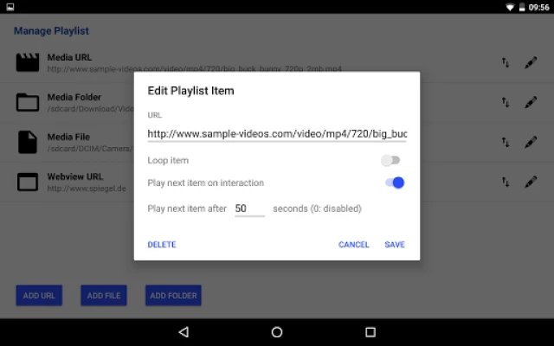The height and width of the screenshot is (346, 554).
Task: Tap the Webview URL window icon
Action: [28, 182]
